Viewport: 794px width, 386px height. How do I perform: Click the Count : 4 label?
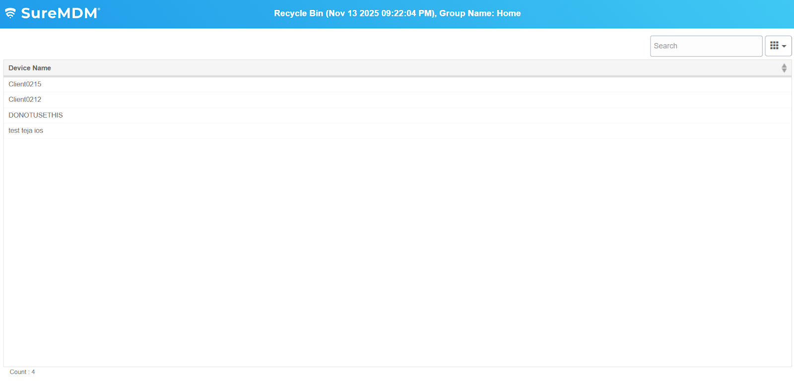coord(22,372)
